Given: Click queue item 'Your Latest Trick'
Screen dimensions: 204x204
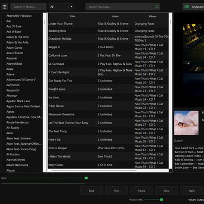Looking at the screenshot, I should coord(189,148).
